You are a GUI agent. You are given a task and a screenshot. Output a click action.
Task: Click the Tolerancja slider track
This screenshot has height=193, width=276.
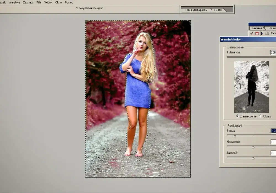coord(251,57)
